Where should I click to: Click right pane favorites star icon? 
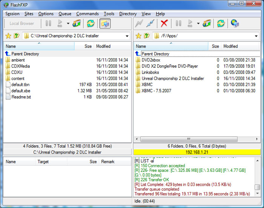[x=138, y=36]
